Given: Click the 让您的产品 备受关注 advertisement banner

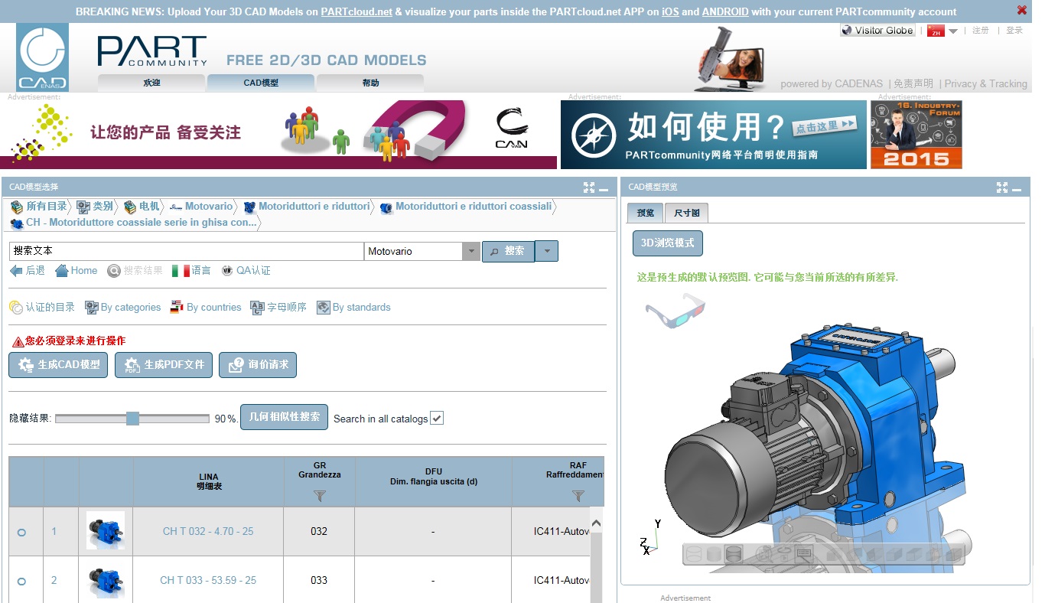Looking at the screenshot, I should [278, 135].
